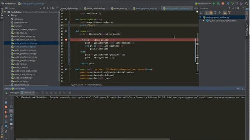Screen dimensions: 250x140
Task: Open node_scene_history.py file
Action: [x=24, y=74]
